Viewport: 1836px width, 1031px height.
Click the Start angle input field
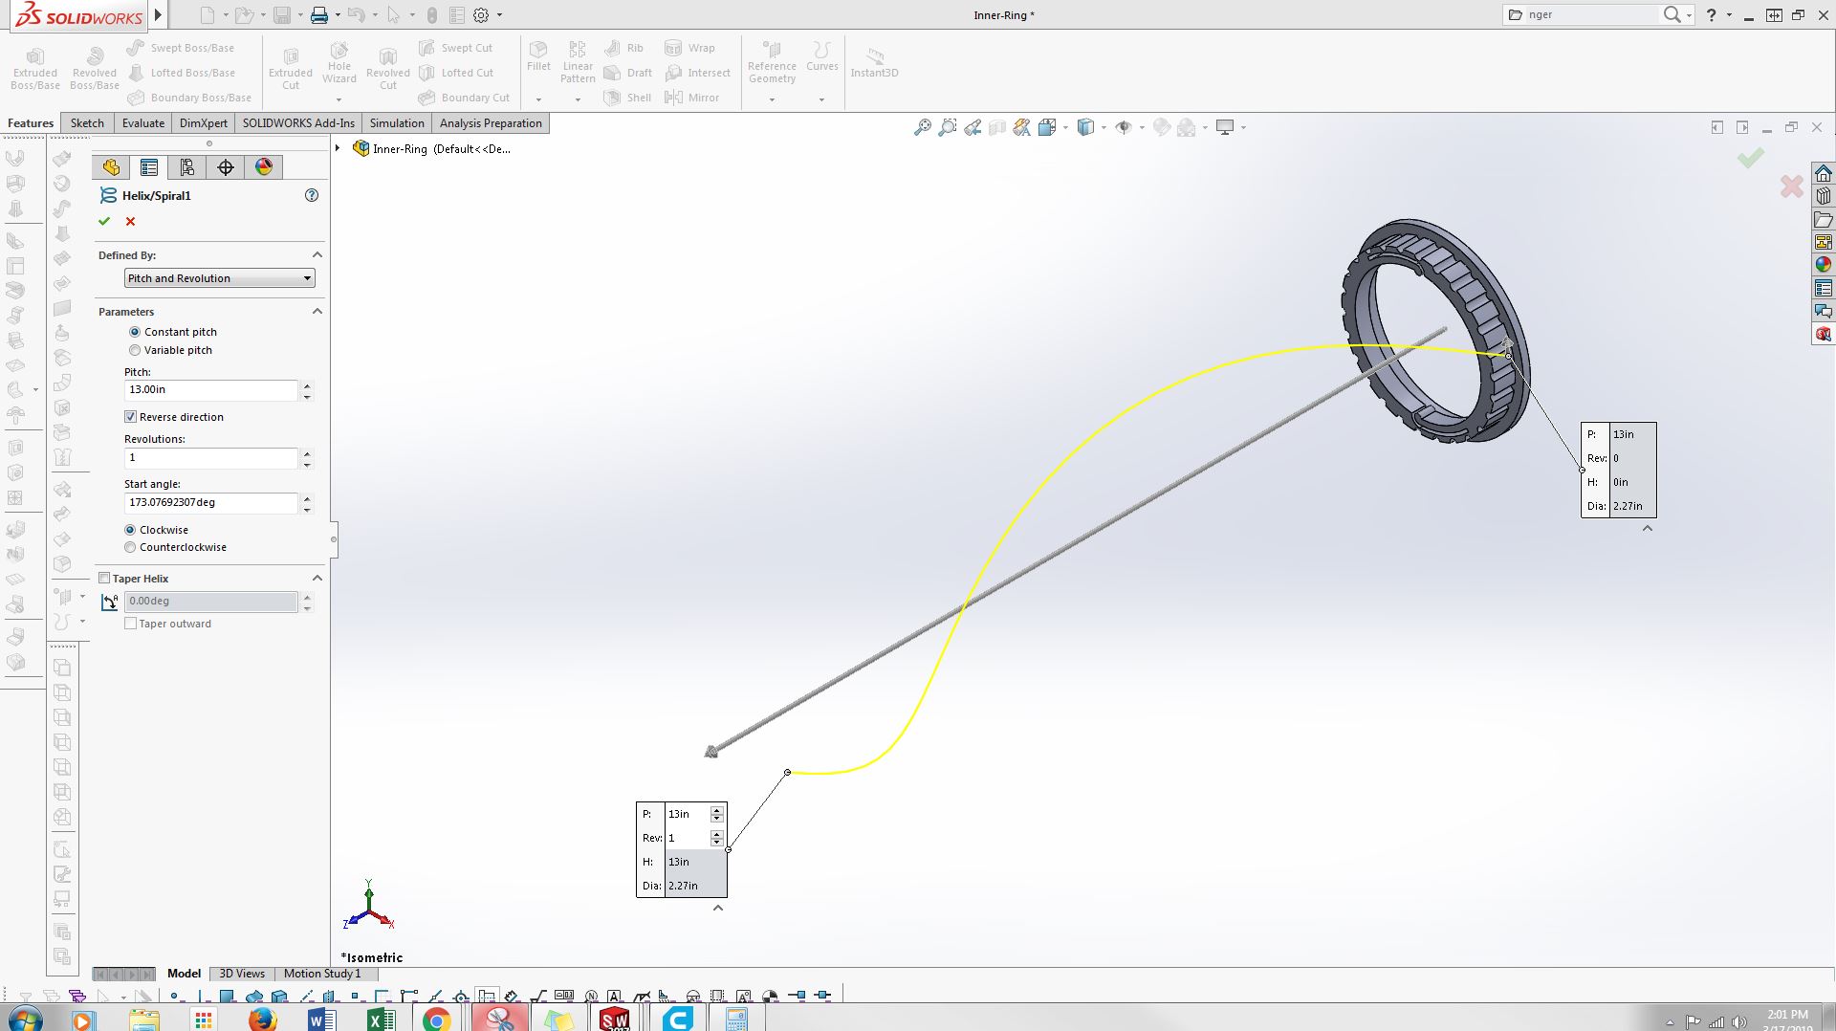point(211,503)
